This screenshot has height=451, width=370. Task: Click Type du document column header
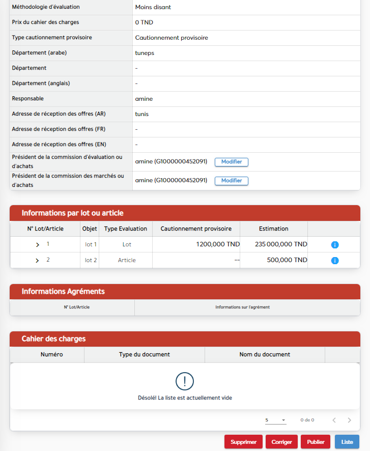[x=145, y=354]
